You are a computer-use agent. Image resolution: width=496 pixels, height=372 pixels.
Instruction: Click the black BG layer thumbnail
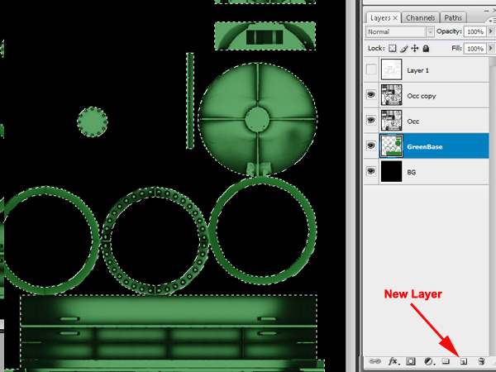[x=391, y=171]
